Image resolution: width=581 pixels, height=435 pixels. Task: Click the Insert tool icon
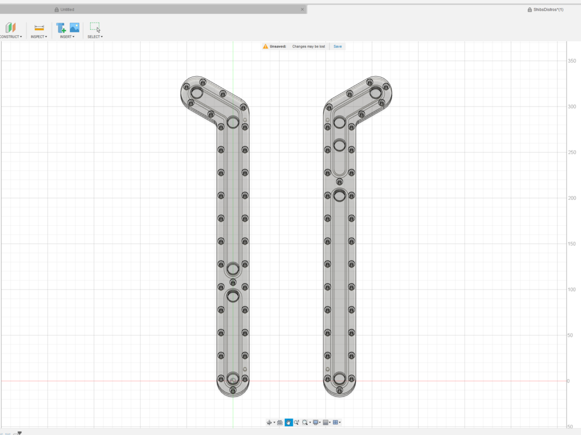pyautogui.click(x=60, y=27)
